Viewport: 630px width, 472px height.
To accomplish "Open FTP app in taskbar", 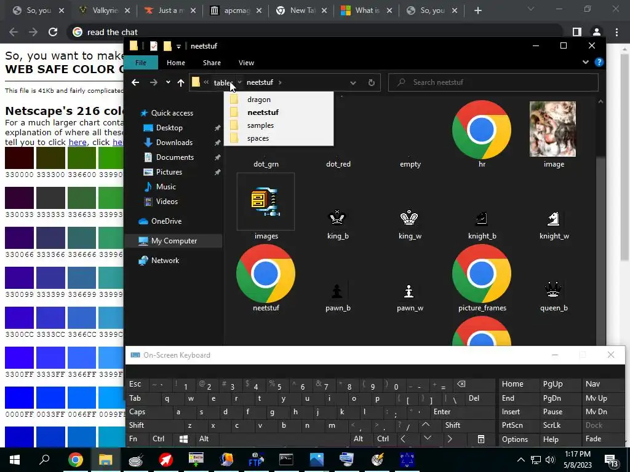I will tap(256, 460).
